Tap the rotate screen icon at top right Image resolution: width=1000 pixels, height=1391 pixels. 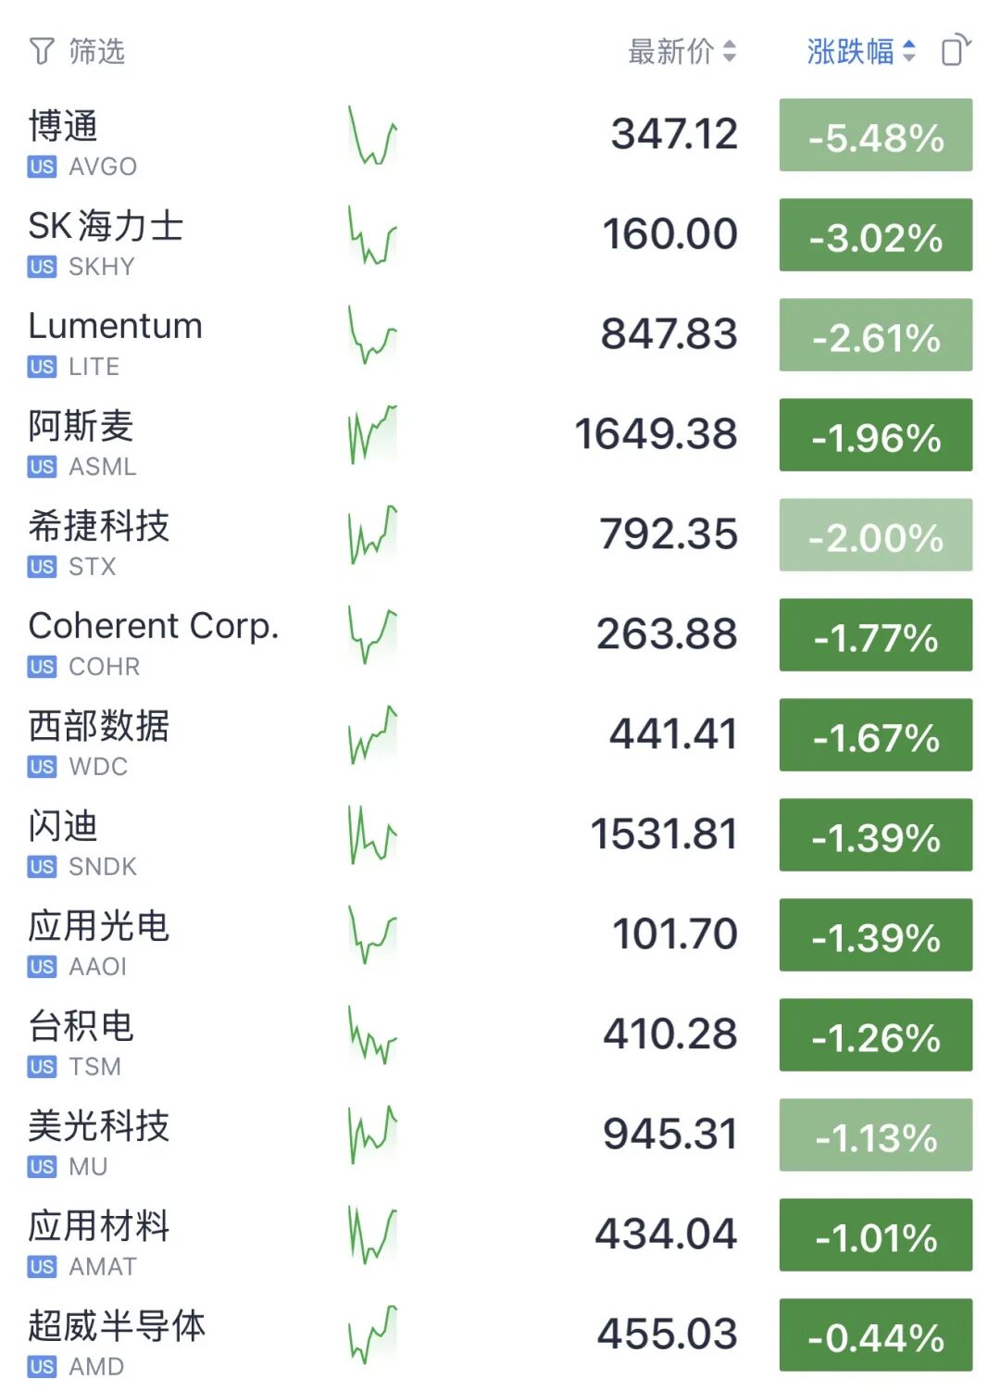[956, 50]
